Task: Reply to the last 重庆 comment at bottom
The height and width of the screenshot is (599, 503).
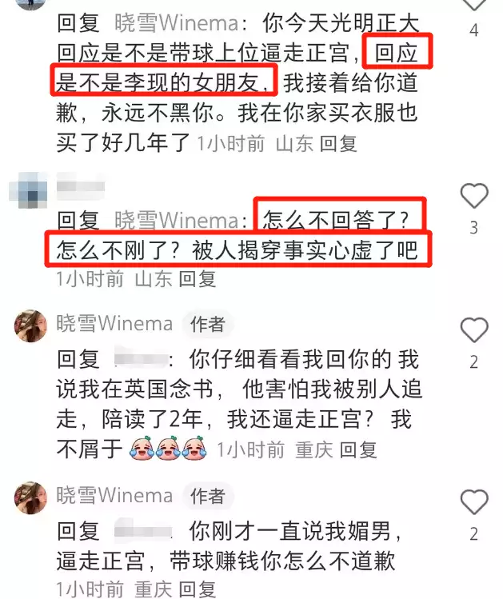Action: 198,589
